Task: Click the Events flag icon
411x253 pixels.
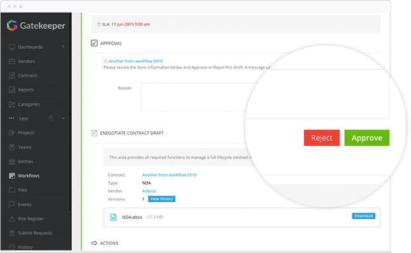Action: pyautogui.click(x=12, y=204)
